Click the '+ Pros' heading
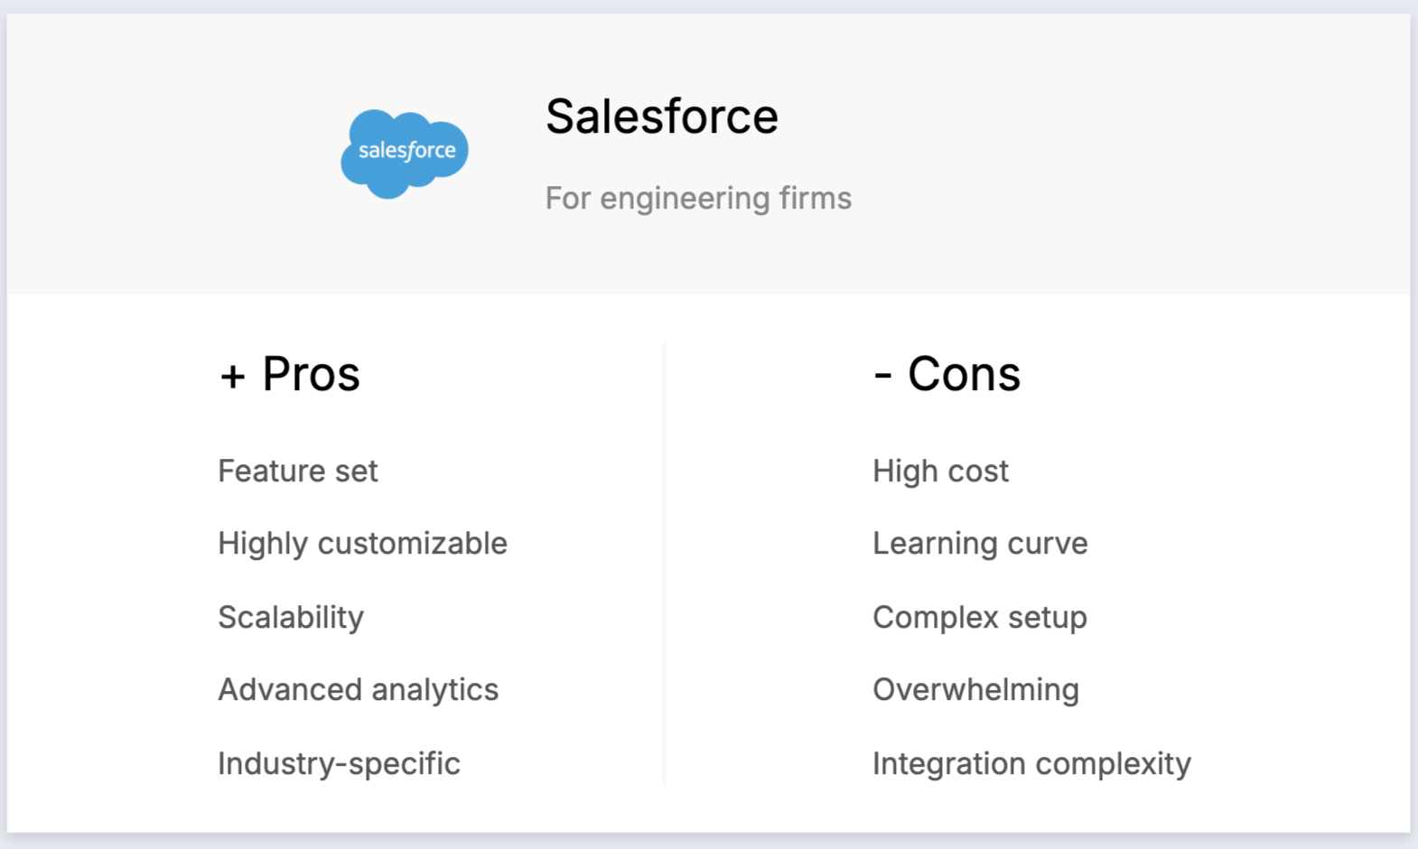 289,374
